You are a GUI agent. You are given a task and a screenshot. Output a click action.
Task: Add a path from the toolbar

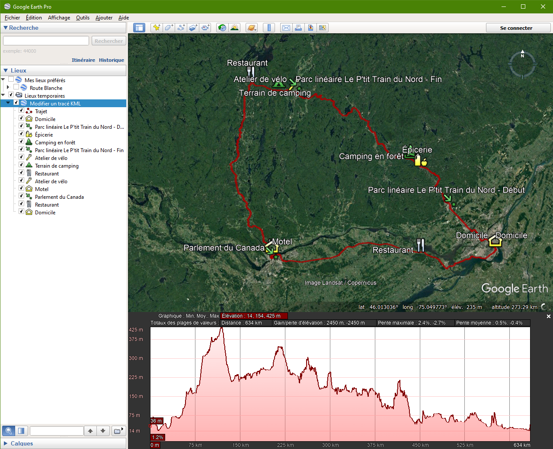click(181, 28)
